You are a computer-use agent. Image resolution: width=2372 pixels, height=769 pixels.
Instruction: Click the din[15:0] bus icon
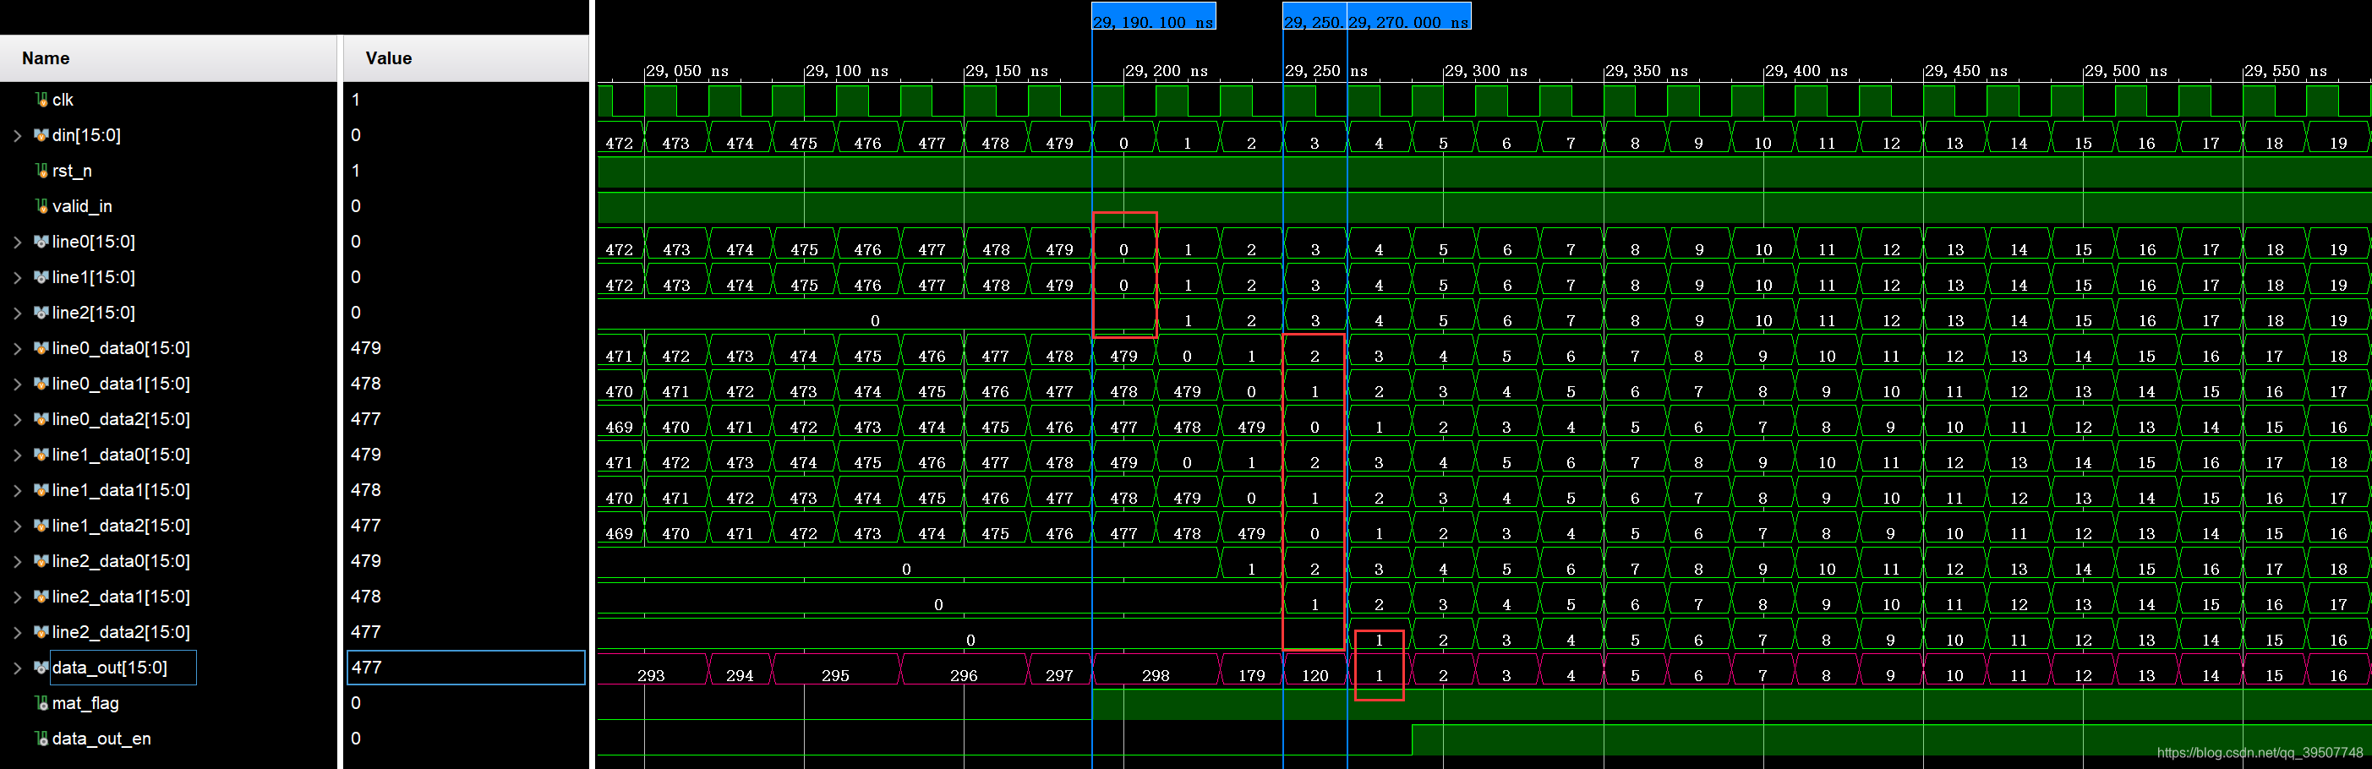click(x=41, y=135)
